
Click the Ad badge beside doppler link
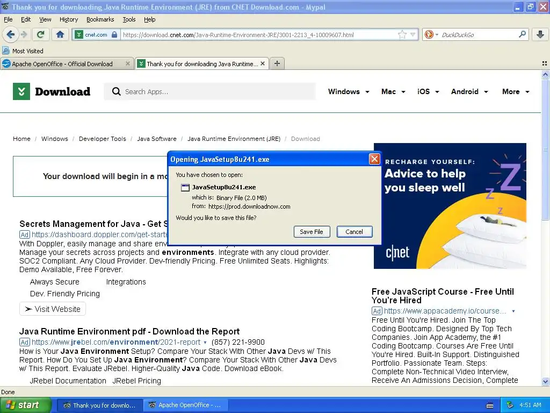[x=25, y=234]
